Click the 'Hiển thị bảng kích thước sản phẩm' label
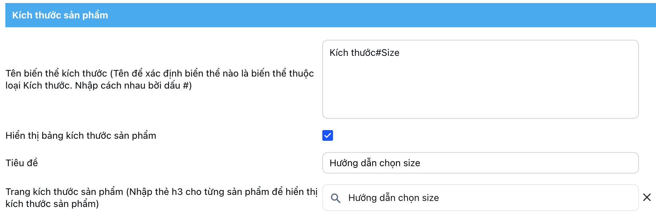The height and width of the screenshot is (218, 656). (81, 136)
